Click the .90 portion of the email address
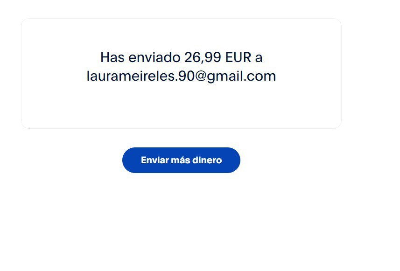Screen dimensions: 400x271 (x=185, y=76)
